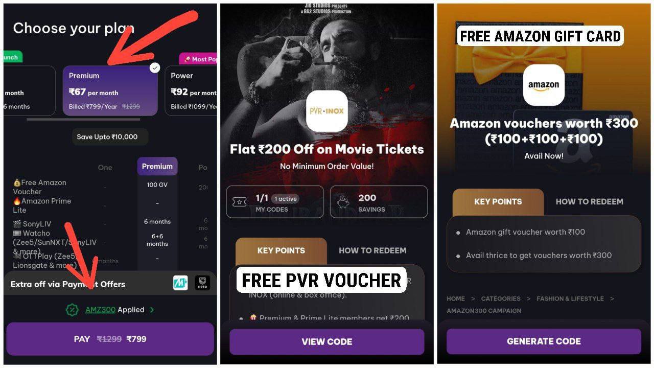
Task: Click the VIEW CODE button
Action: click(327, 342)
